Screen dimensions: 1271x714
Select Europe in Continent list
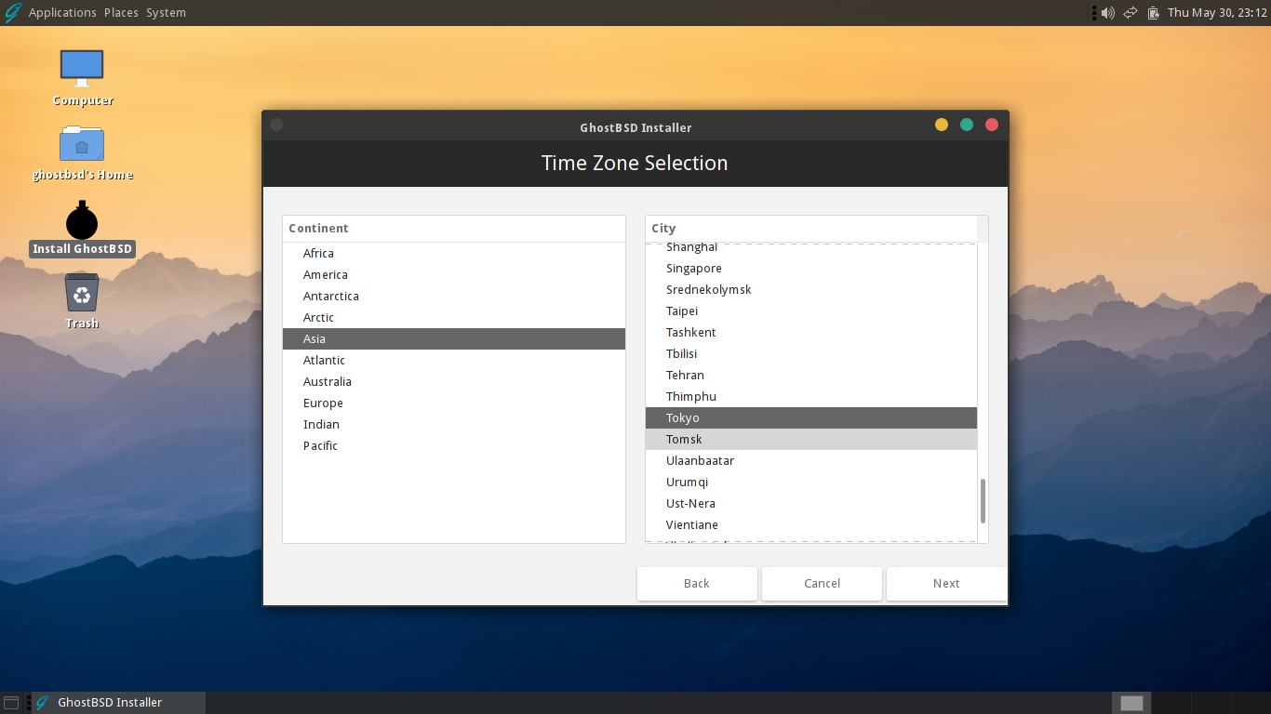(x=454, y=403)
